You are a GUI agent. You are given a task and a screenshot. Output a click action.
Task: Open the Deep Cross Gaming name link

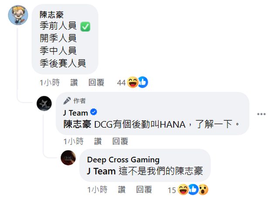(123, 160)
